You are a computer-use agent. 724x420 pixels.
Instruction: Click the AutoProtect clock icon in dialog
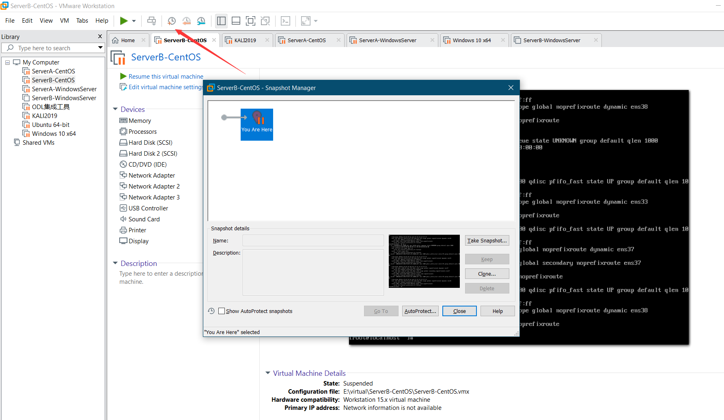pos(211,311)
